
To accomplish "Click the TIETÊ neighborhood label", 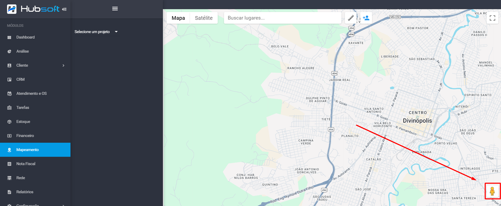I will (326, 119).
